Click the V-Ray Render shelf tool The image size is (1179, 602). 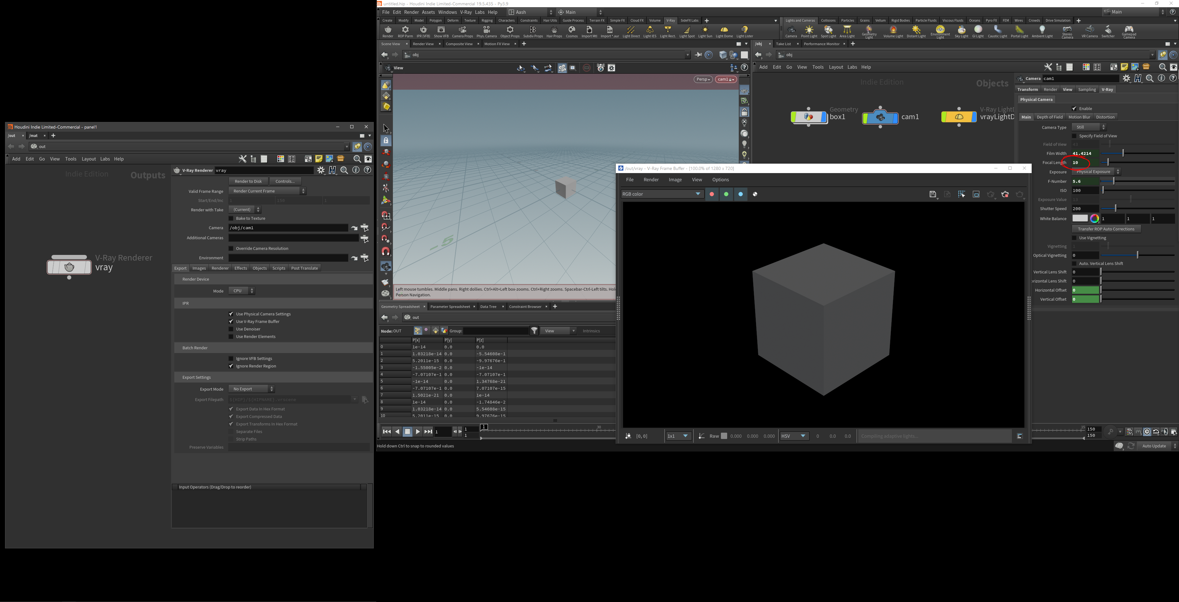coord(388,32)
